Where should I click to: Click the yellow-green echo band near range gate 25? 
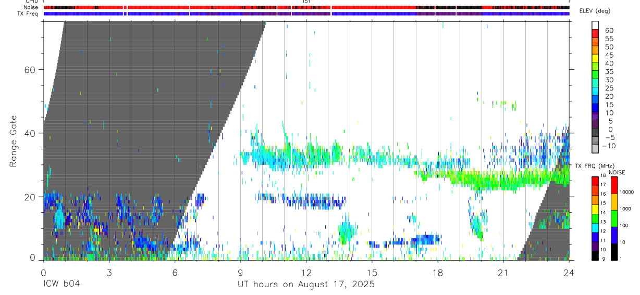coord(493,179)
